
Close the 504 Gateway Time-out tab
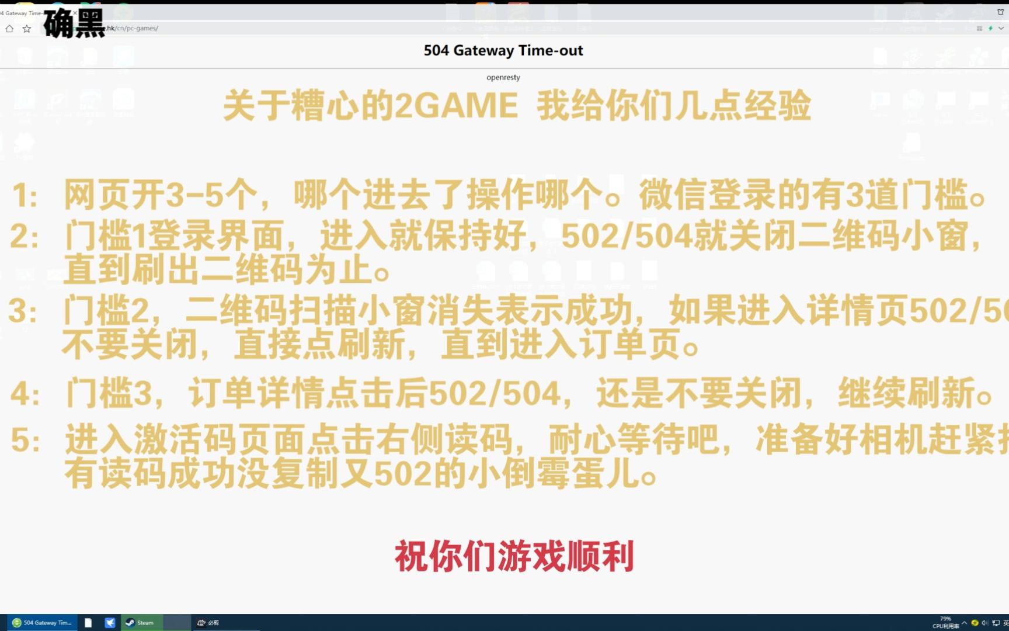point(75,13)
